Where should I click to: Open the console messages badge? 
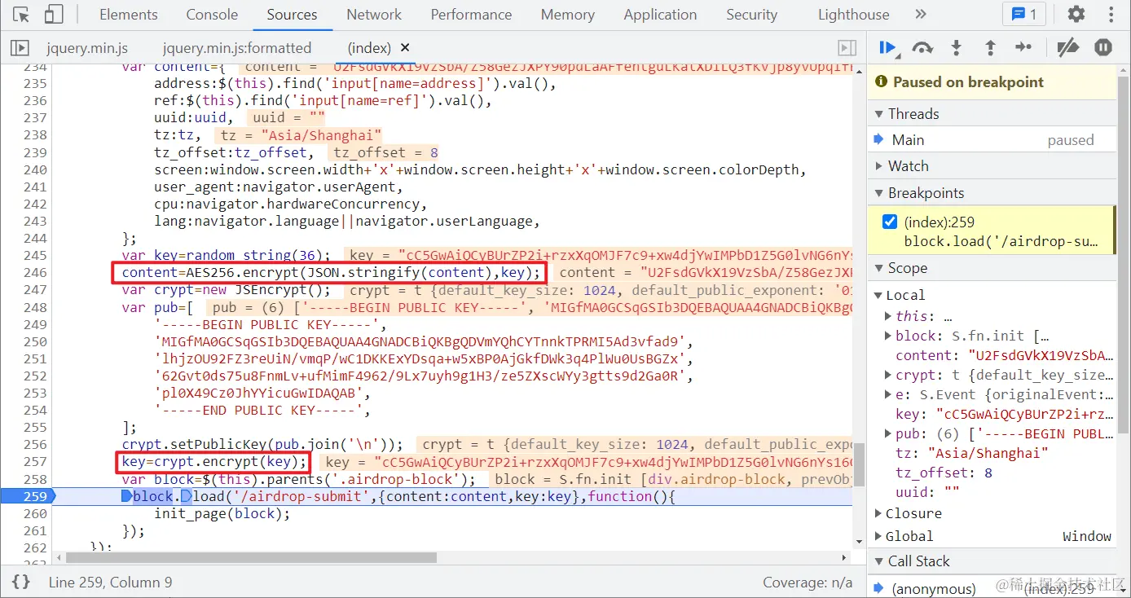pos(1023,14)
